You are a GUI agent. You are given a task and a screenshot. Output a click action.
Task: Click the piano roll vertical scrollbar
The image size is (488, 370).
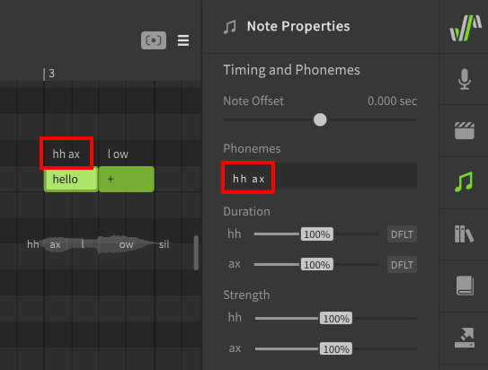196,252
